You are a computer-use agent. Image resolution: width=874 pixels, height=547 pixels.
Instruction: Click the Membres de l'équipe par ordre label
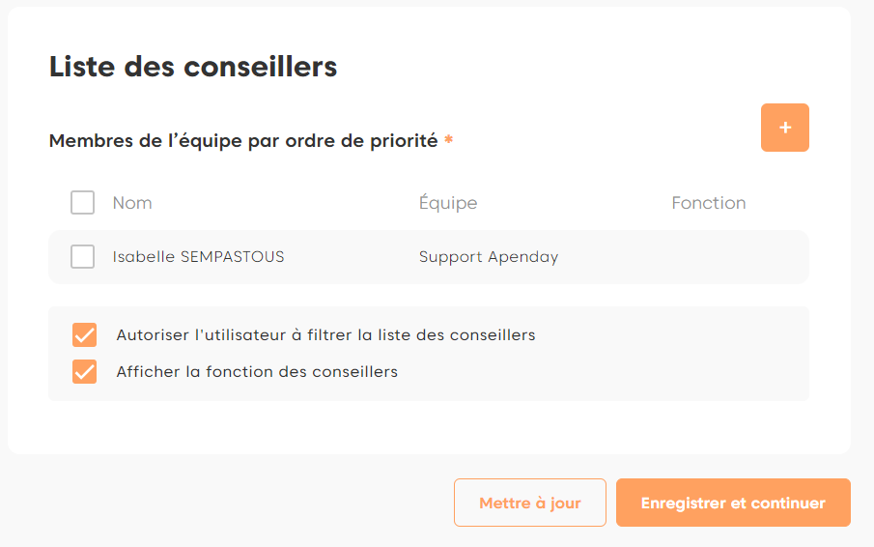[243, 141]
